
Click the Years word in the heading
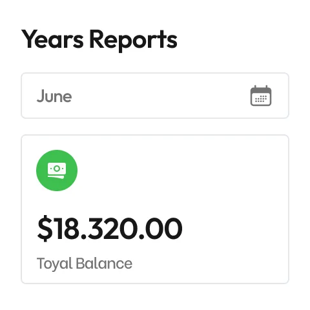click(52, 39)
